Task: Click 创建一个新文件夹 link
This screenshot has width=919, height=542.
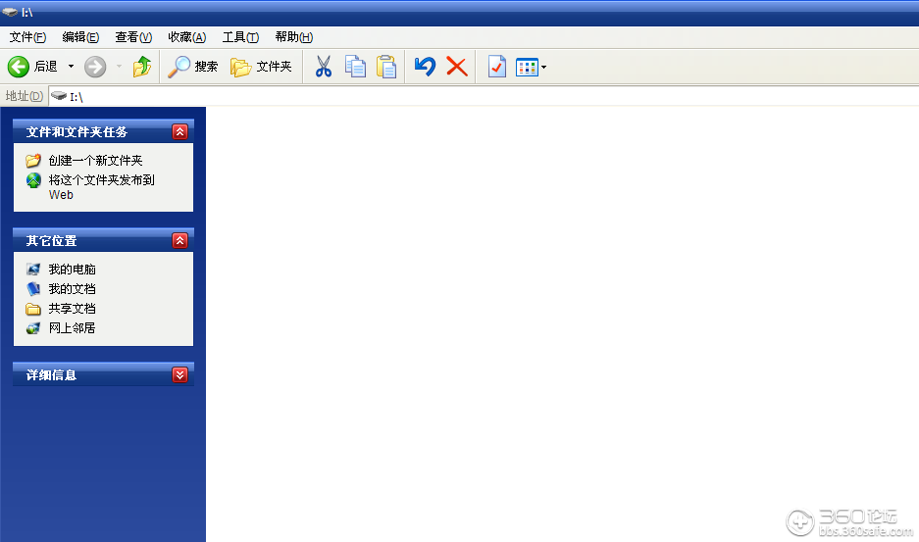Action: tap(95, 161)
